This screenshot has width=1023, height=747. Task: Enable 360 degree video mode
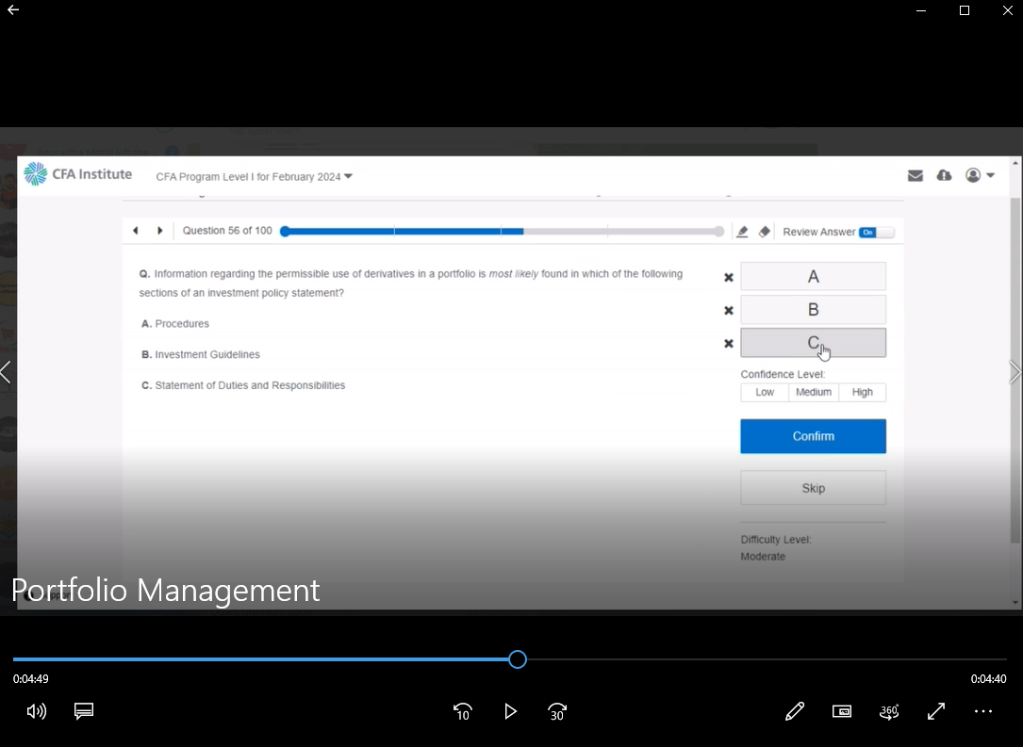click(889, 711)
